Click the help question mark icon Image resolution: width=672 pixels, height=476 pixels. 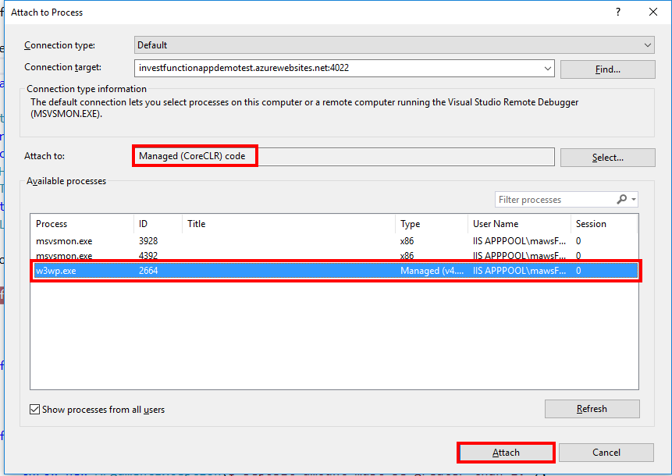click(x=617, y=12)
